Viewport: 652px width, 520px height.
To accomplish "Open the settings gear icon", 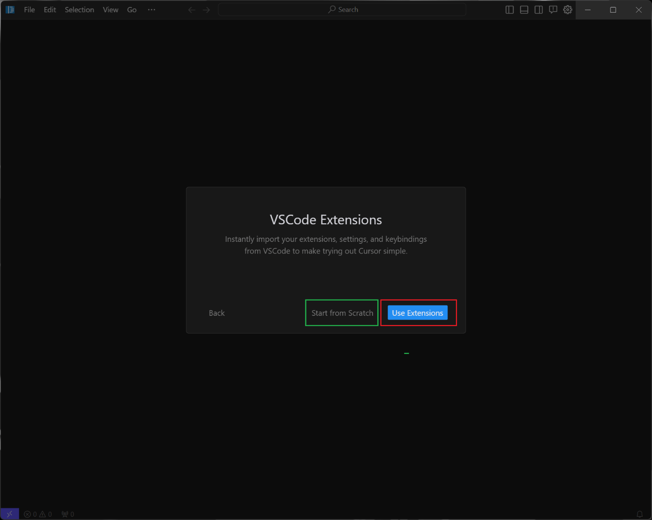I will tap(567, 10).
